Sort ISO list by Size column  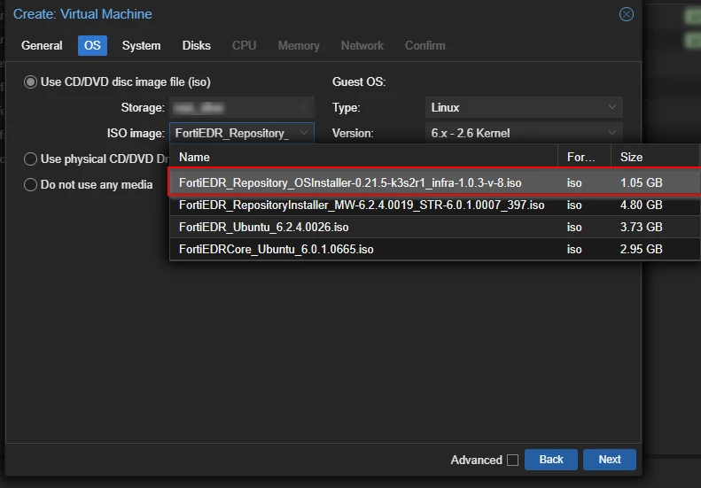(x=656, y=158)
